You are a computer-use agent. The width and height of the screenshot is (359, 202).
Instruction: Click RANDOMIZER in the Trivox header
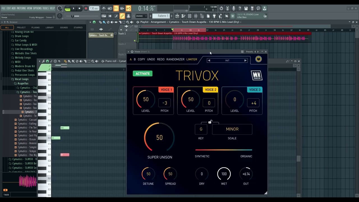(x=175, y=59)
